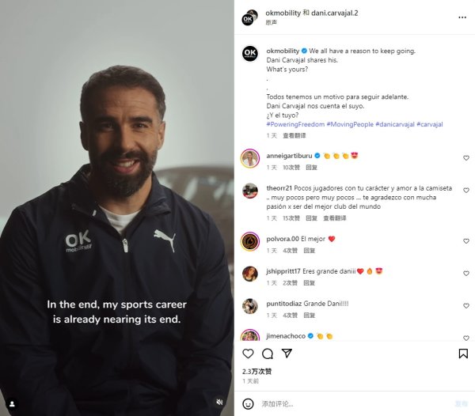The width and height of the screenshot is (475, 416).
Task: Like anneigartiburu's comment
Action: pos(466,158)
